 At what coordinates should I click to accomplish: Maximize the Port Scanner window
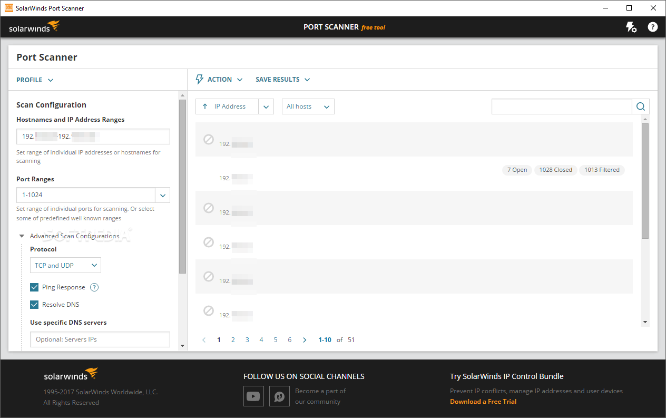629,8
